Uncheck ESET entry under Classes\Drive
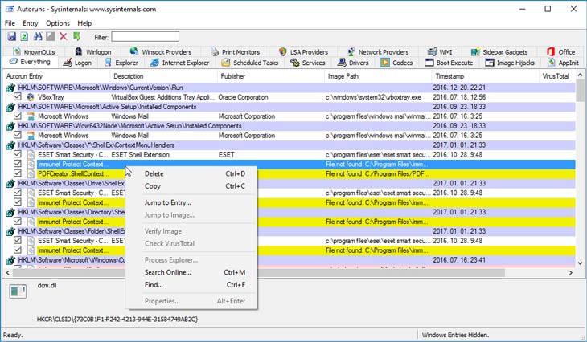 tap(17, 192)
